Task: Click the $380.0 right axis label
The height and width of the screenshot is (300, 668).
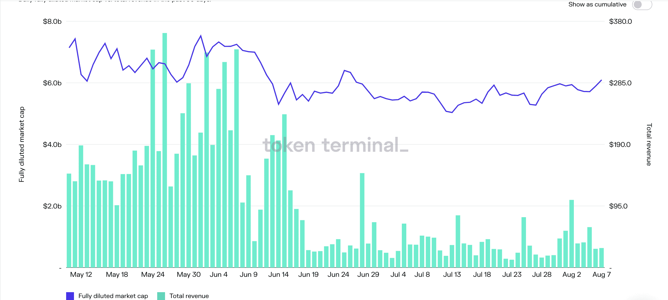Action: click(620, 22)
